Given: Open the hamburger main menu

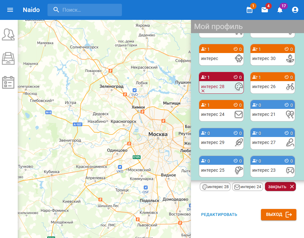Looking at the screenshot, I should 10,10.
